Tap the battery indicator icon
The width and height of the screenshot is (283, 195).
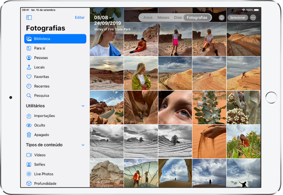(x=257, y=10)
